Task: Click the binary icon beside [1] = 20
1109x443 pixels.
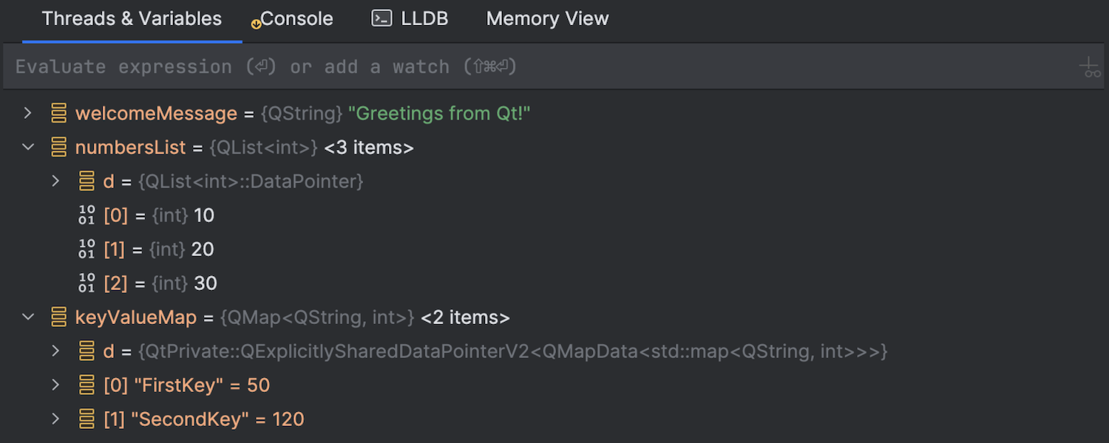Action: (87, 250)
